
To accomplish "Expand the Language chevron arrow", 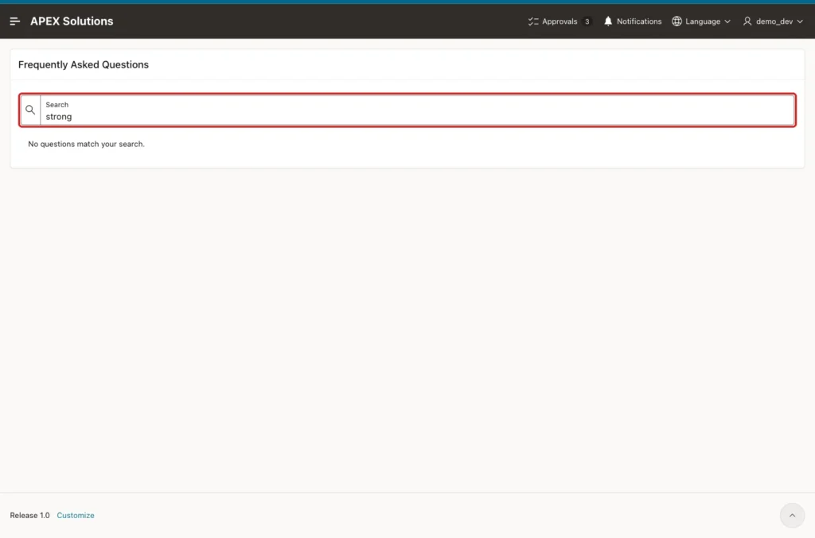I will (727, 21).
